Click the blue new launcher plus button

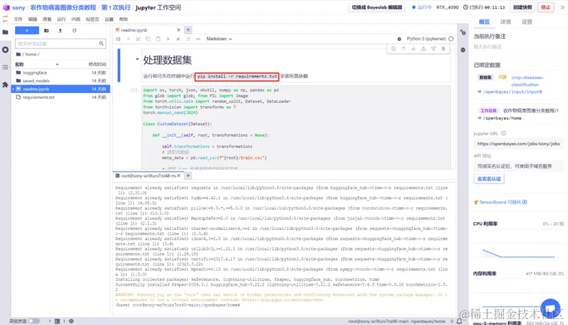click(x=27, y=30)
